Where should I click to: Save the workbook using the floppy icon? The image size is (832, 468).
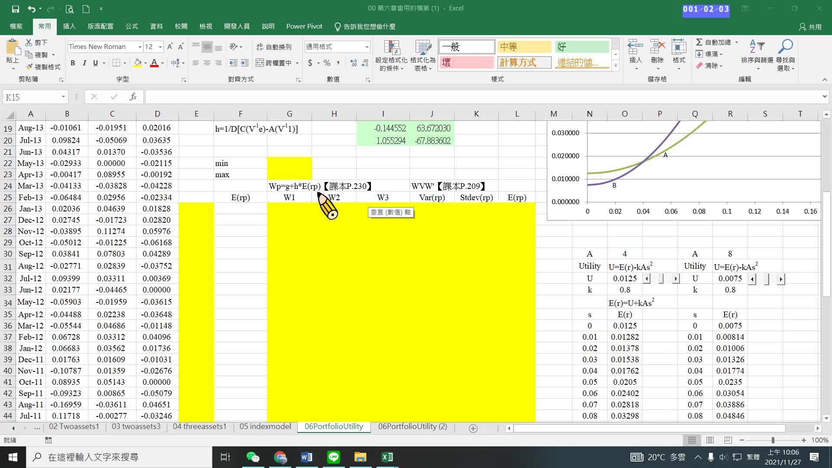click(15, 9)
